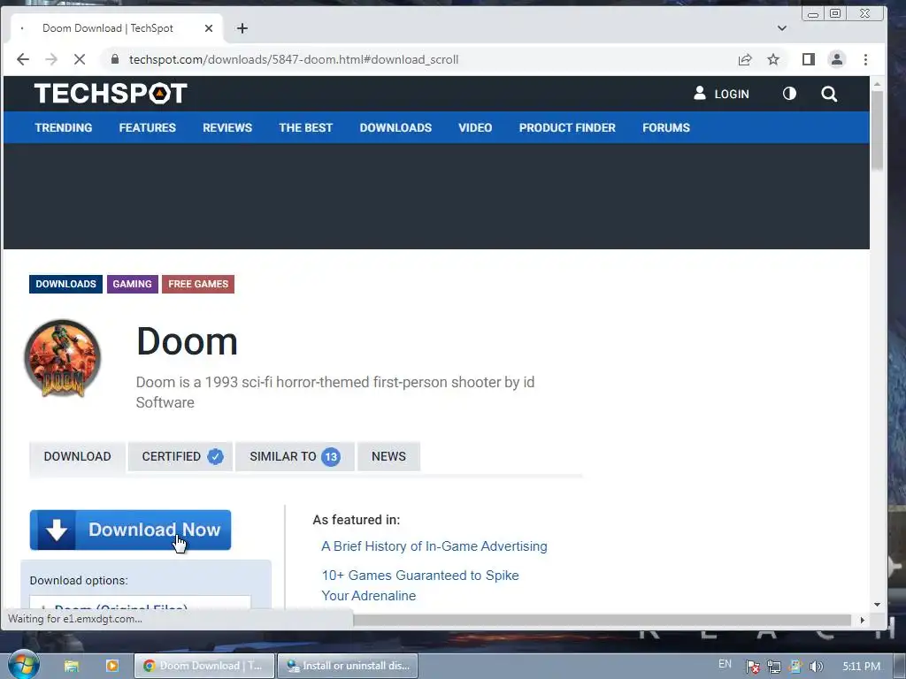Viewport: 906px width, 679px height.
Task: Switch to Chrome Doom Download taskbar button
Action: (x=204, y=666)
